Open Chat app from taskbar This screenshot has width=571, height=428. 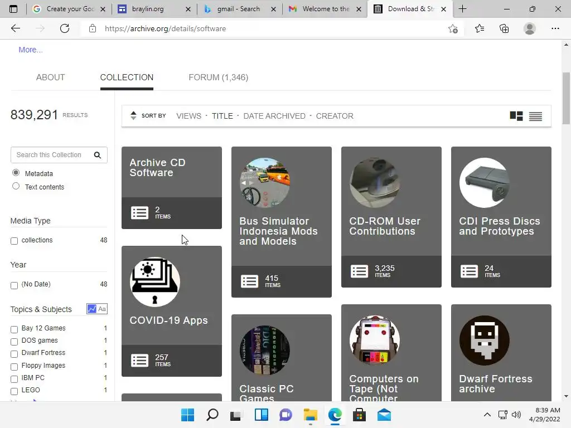point(285,415)
